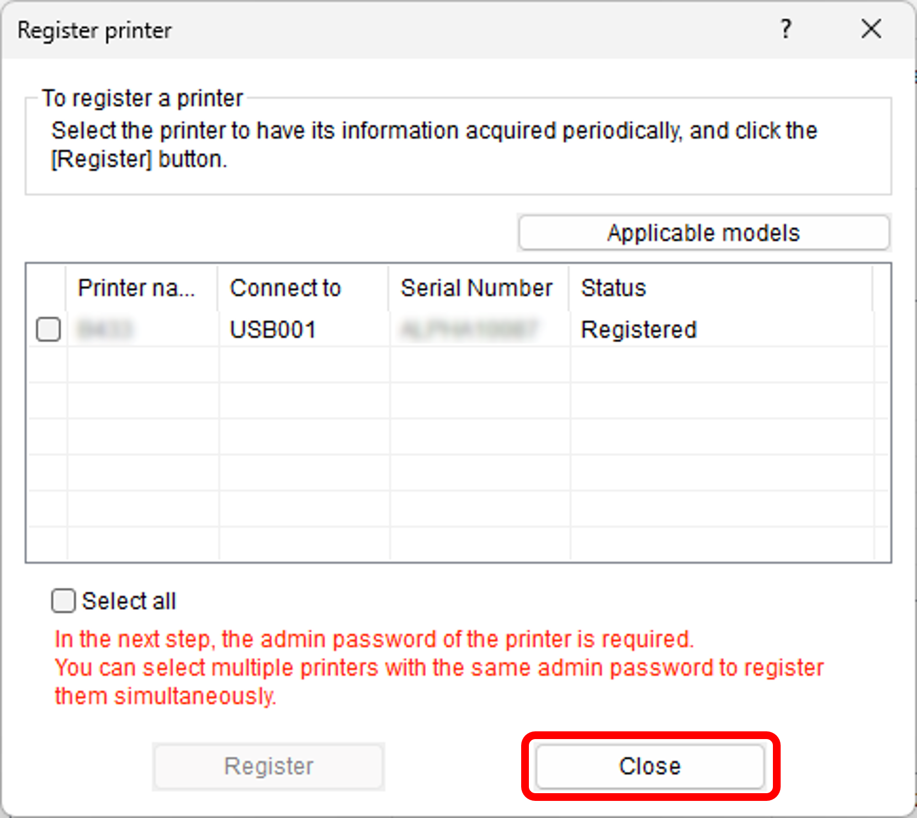Click the blurred serial number cell
Image resolution: width=917 pixels, height=818 pixels.
(x=468, y=330)
